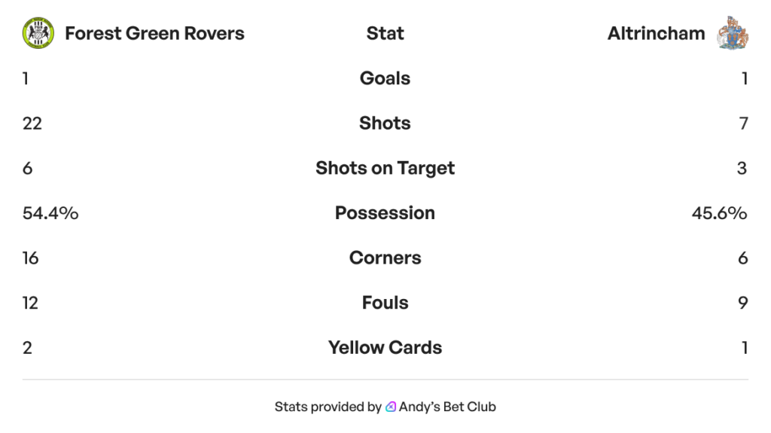The image size is (771, 433).
Task: Select the Shots on Target row label
Action: tap(385, 168)
